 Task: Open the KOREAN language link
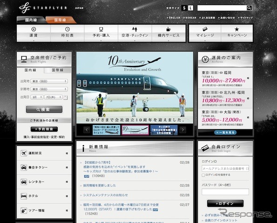tap(189, 18)
